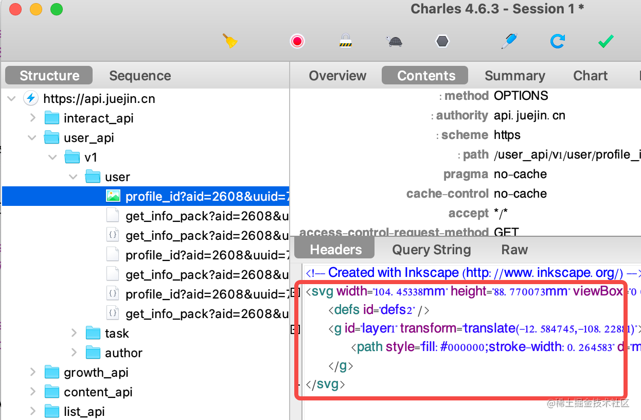
Task: Expand the content_api folder
Action: (33, 392)
